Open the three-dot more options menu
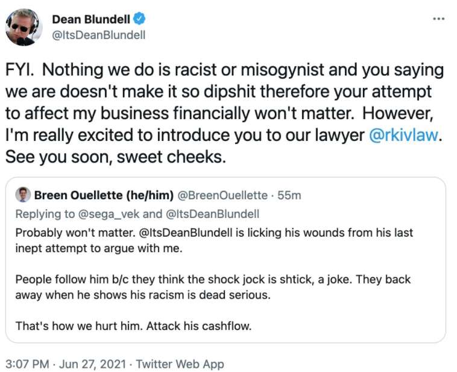457x372 pixels. [438, 19]
